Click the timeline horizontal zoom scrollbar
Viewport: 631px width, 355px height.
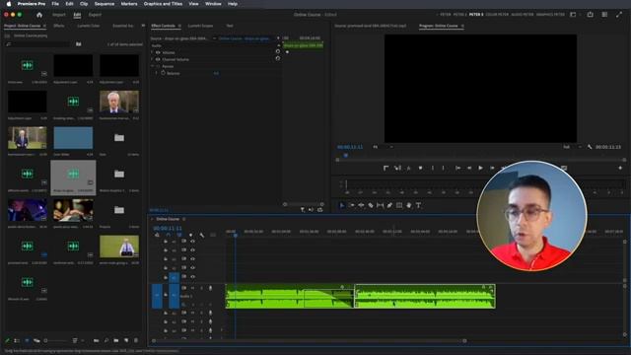tap(309, 340)
